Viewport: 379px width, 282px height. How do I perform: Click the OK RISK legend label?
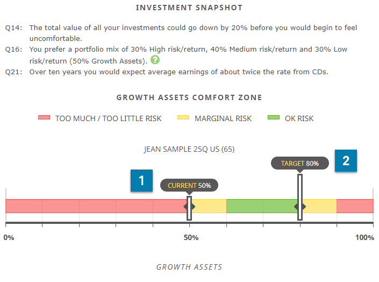[x=299, y=118]
